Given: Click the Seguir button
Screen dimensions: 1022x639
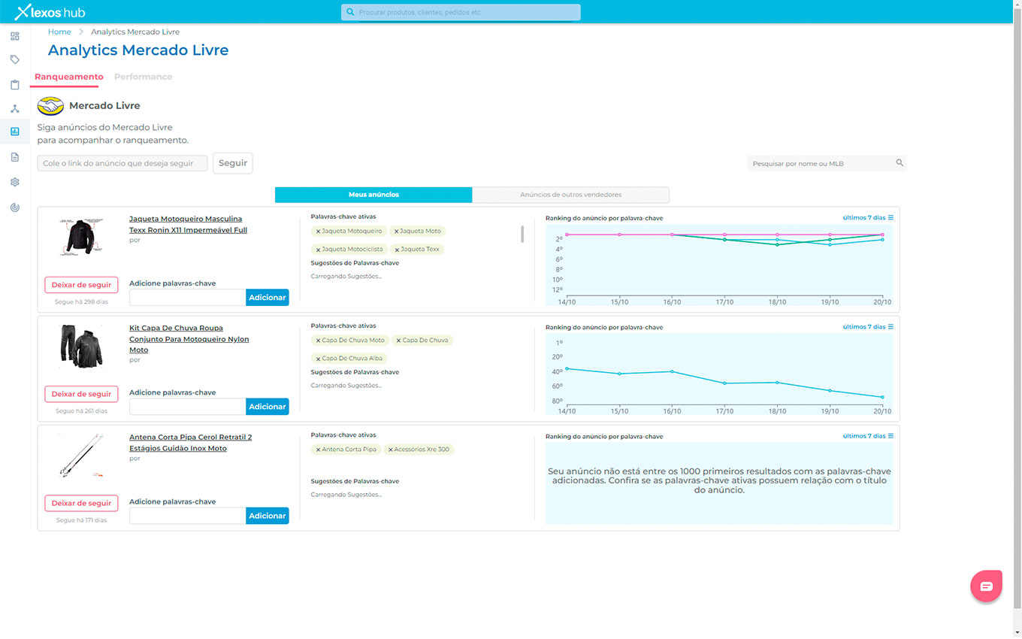Looking at the screenshot, I should tap(233, 163).
